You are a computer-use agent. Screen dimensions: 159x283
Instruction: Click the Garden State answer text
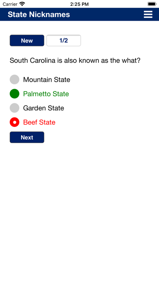coord(43,108)
